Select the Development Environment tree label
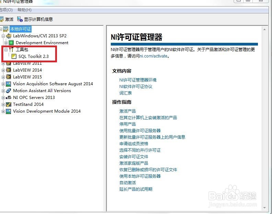272x214 pixels. point(42,43)
